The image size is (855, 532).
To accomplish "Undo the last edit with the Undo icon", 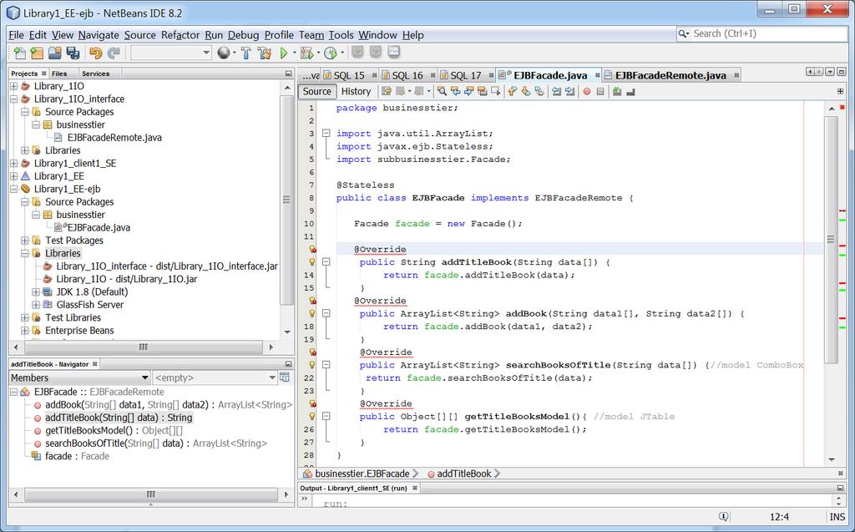I will 96,53.
